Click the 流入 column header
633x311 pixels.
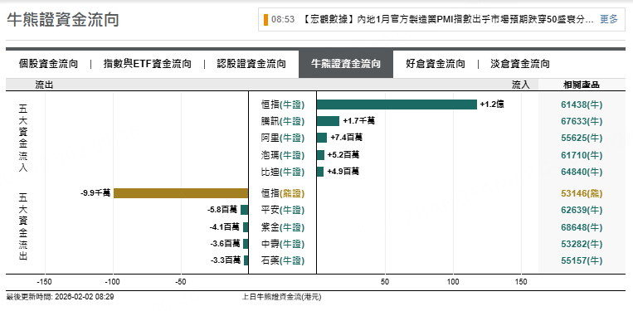[x=521, y=85]
